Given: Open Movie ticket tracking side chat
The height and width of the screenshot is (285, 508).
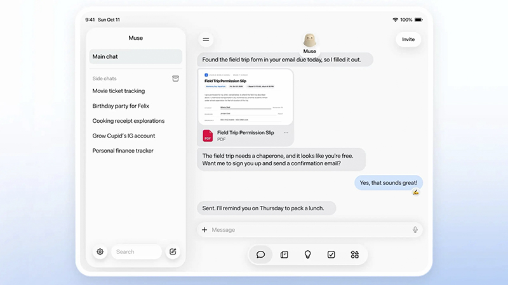Looking at the screenshot, I should pos(119,91).
